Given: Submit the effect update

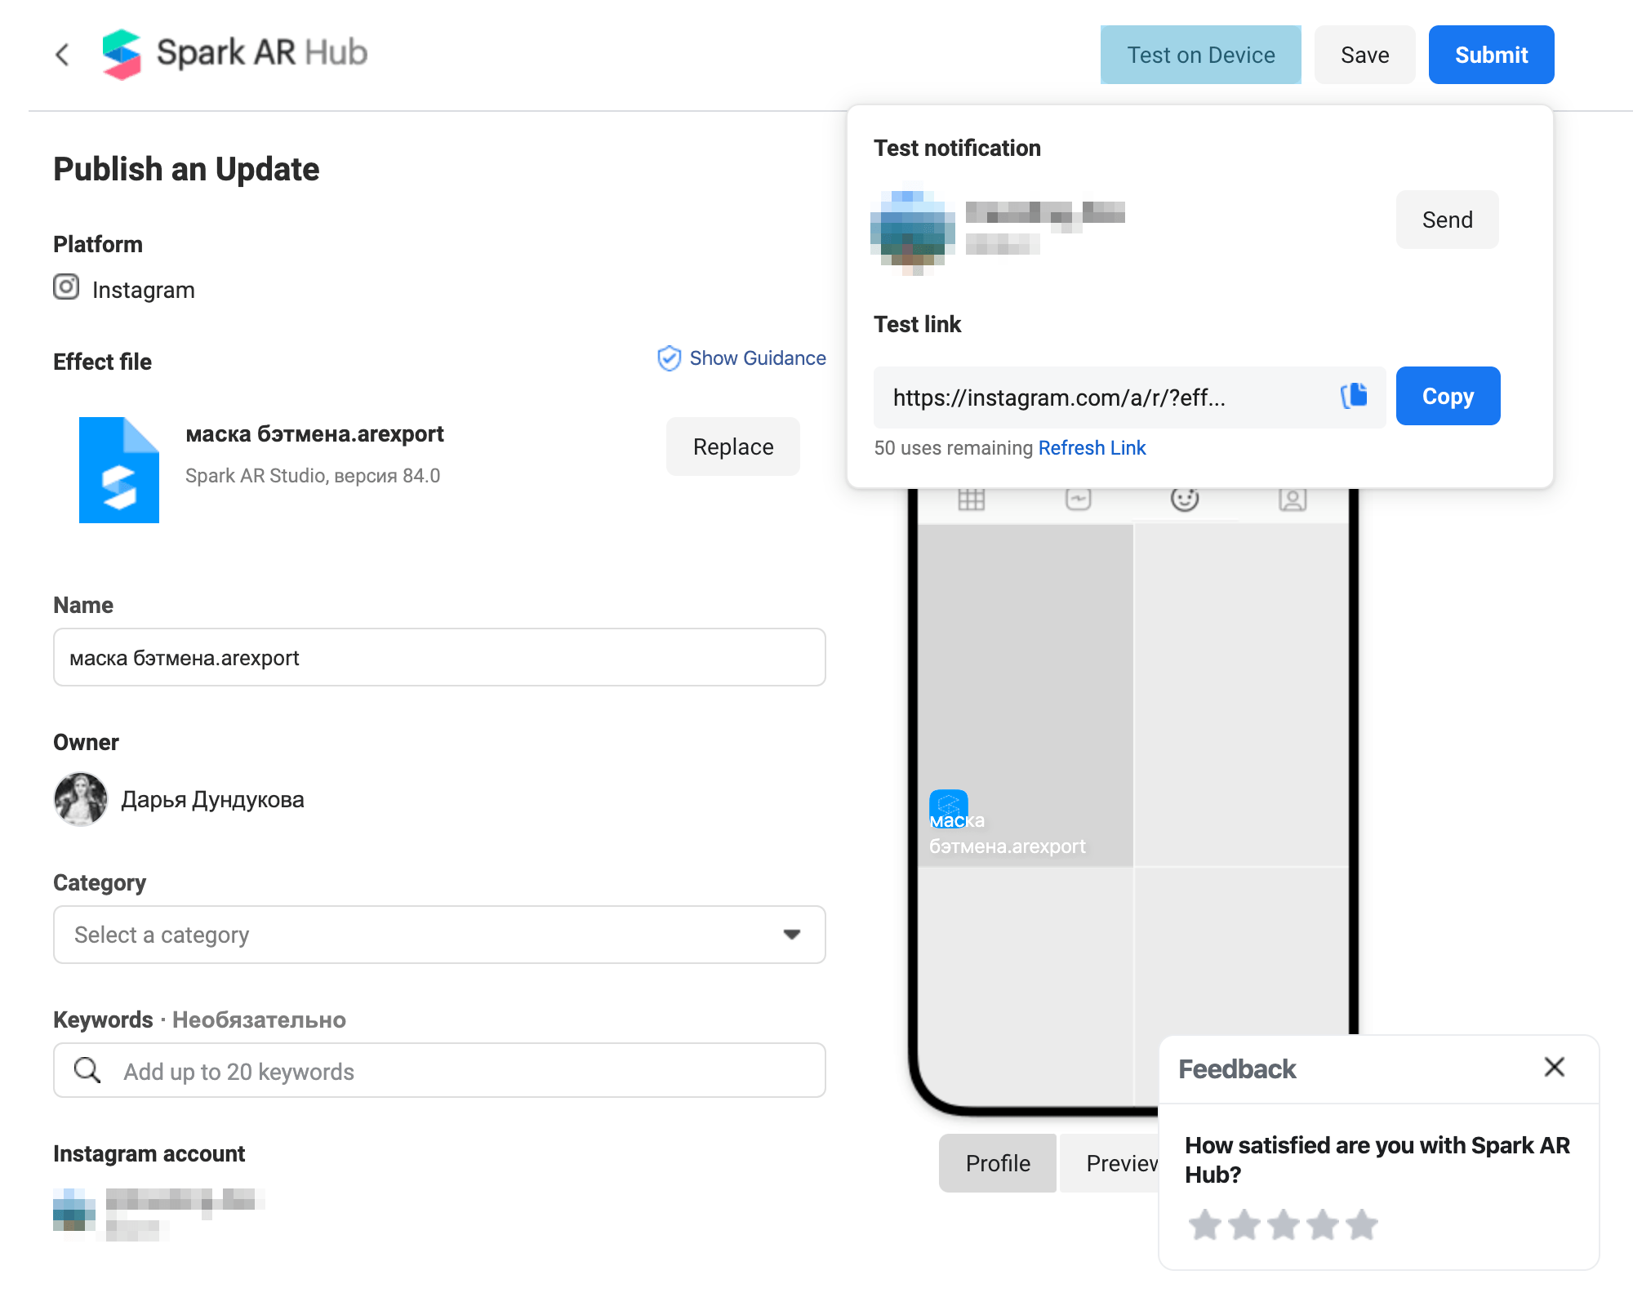Looking at the screenshot, I should click(1492, 55).
